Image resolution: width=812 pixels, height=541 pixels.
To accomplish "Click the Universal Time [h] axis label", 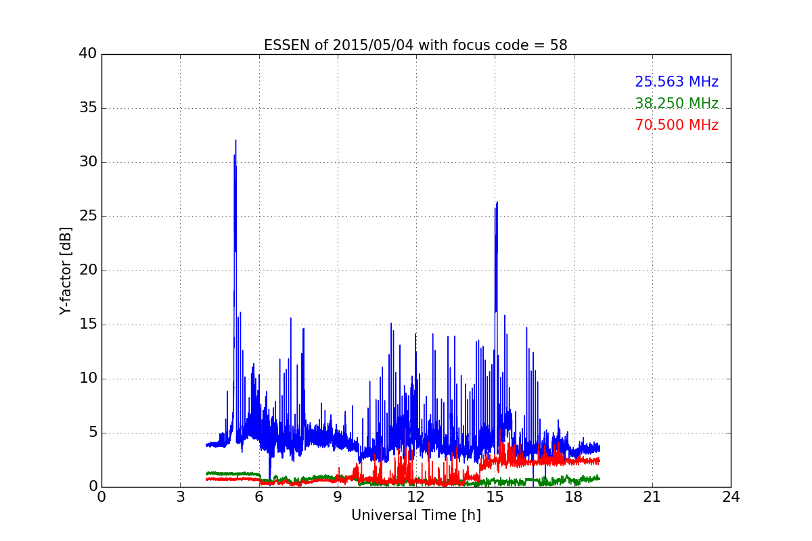I will (416, 515).
